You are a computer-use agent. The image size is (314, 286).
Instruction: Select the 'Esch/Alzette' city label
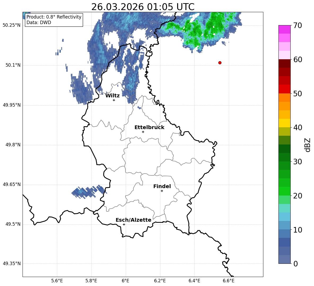[133, 220]
